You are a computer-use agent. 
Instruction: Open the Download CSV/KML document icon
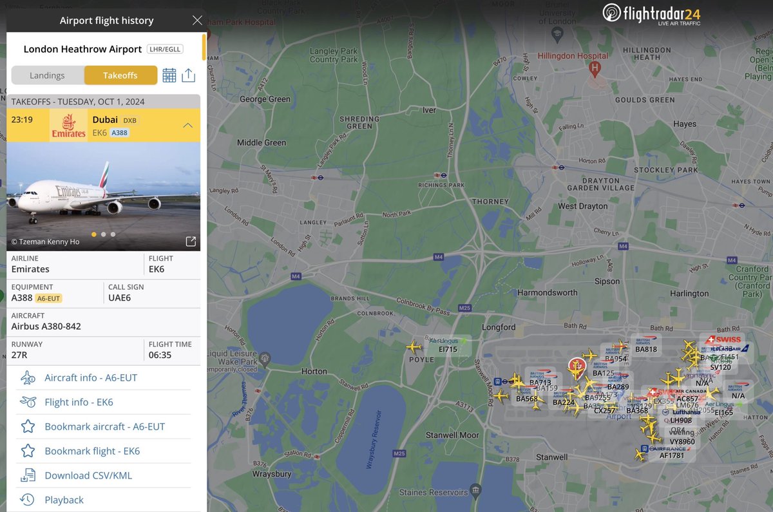click(x=28, y=475)
